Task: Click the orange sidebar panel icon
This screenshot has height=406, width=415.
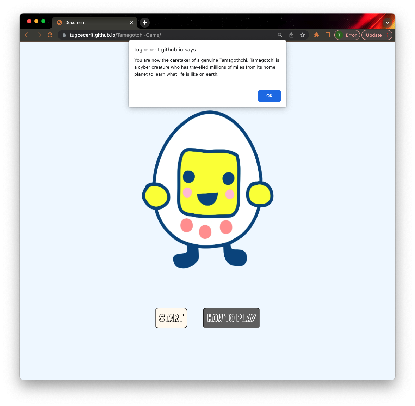Action: 328,35
